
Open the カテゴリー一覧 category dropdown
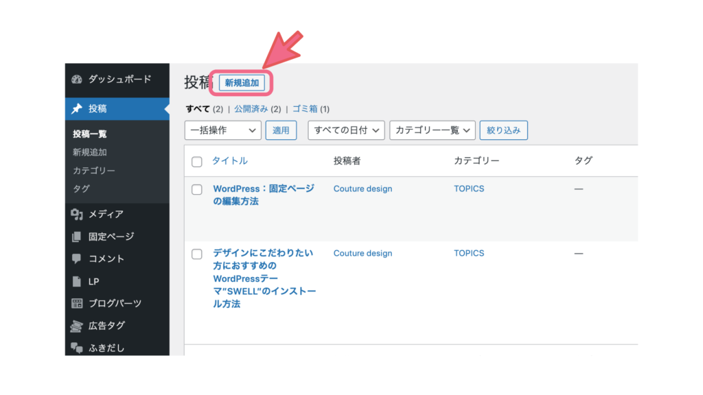(x=433, y=130)
